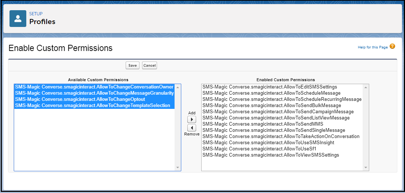
Task: Select AllowToSendCampaignMessage in Enabled list
Action: click(x=282, y=111)
